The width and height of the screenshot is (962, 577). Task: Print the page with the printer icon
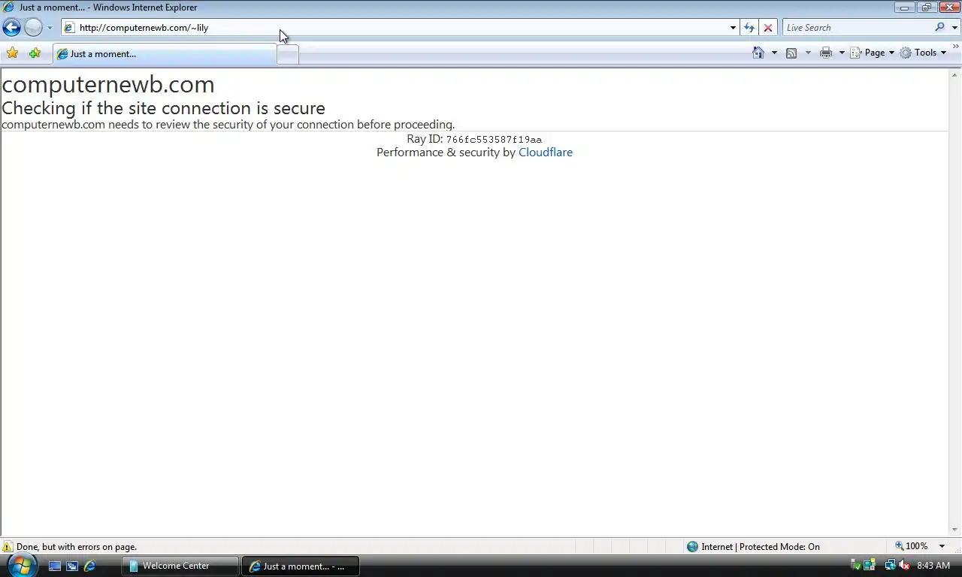click(826, 53)
